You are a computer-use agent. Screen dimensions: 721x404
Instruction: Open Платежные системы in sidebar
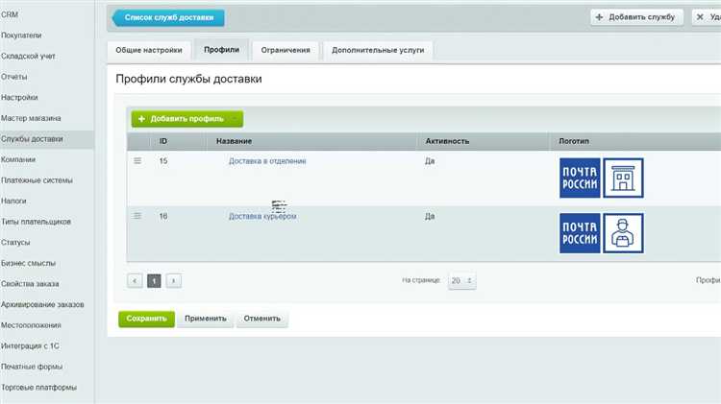click(x=37, y=180)
